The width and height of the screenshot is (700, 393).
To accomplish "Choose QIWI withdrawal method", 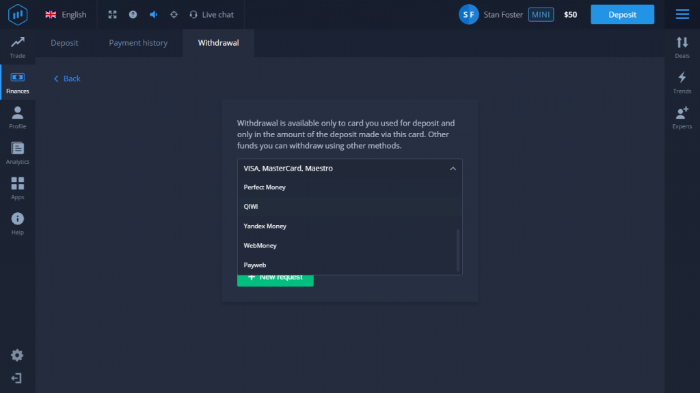I will [x=349, y=207].
